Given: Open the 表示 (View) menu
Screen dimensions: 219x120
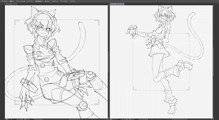Looking at the screenshot, I should point(47,1).
